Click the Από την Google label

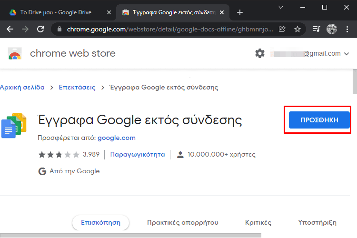[x=74, y=171]
